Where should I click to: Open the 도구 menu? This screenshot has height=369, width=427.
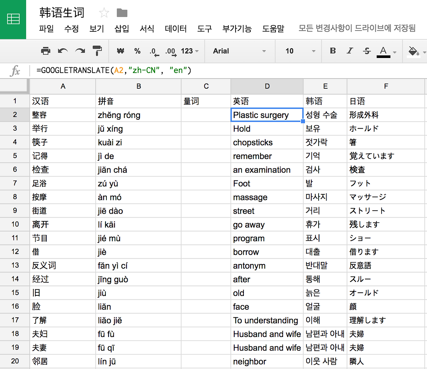click(204, 29)
